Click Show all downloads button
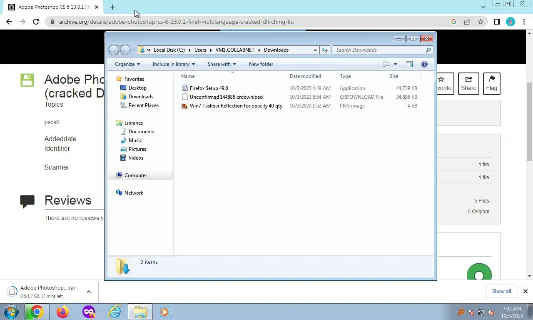Image resolution: width=533 pixels, height=320 pixels. pos(501,291)
